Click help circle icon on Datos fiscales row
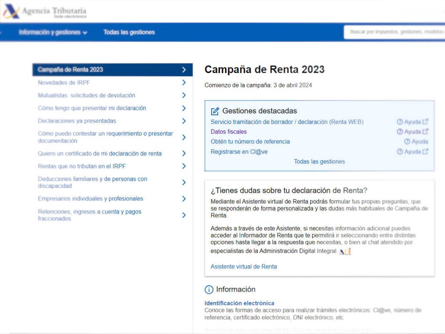Image resolution: width=445 pixels, height=334 pixels. (400, 132)
